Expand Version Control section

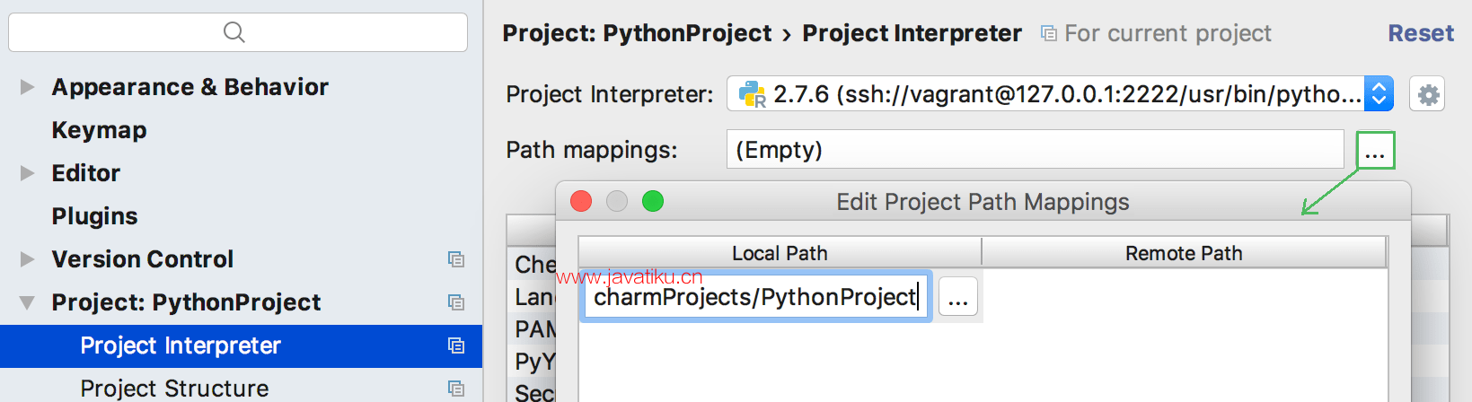click(27, 259)
